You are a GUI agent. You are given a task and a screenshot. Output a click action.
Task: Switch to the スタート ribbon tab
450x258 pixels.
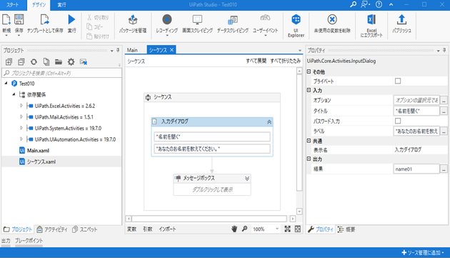[x=13, y=5]
